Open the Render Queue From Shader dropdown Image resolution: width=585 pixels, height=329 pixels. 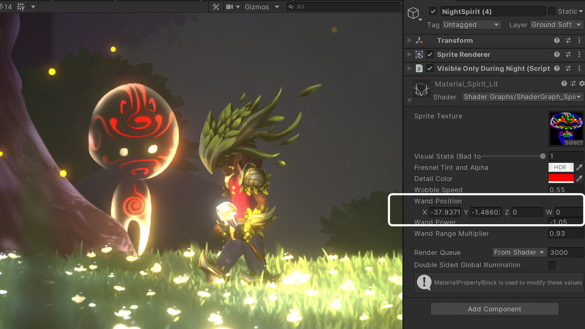click(520, 252)
